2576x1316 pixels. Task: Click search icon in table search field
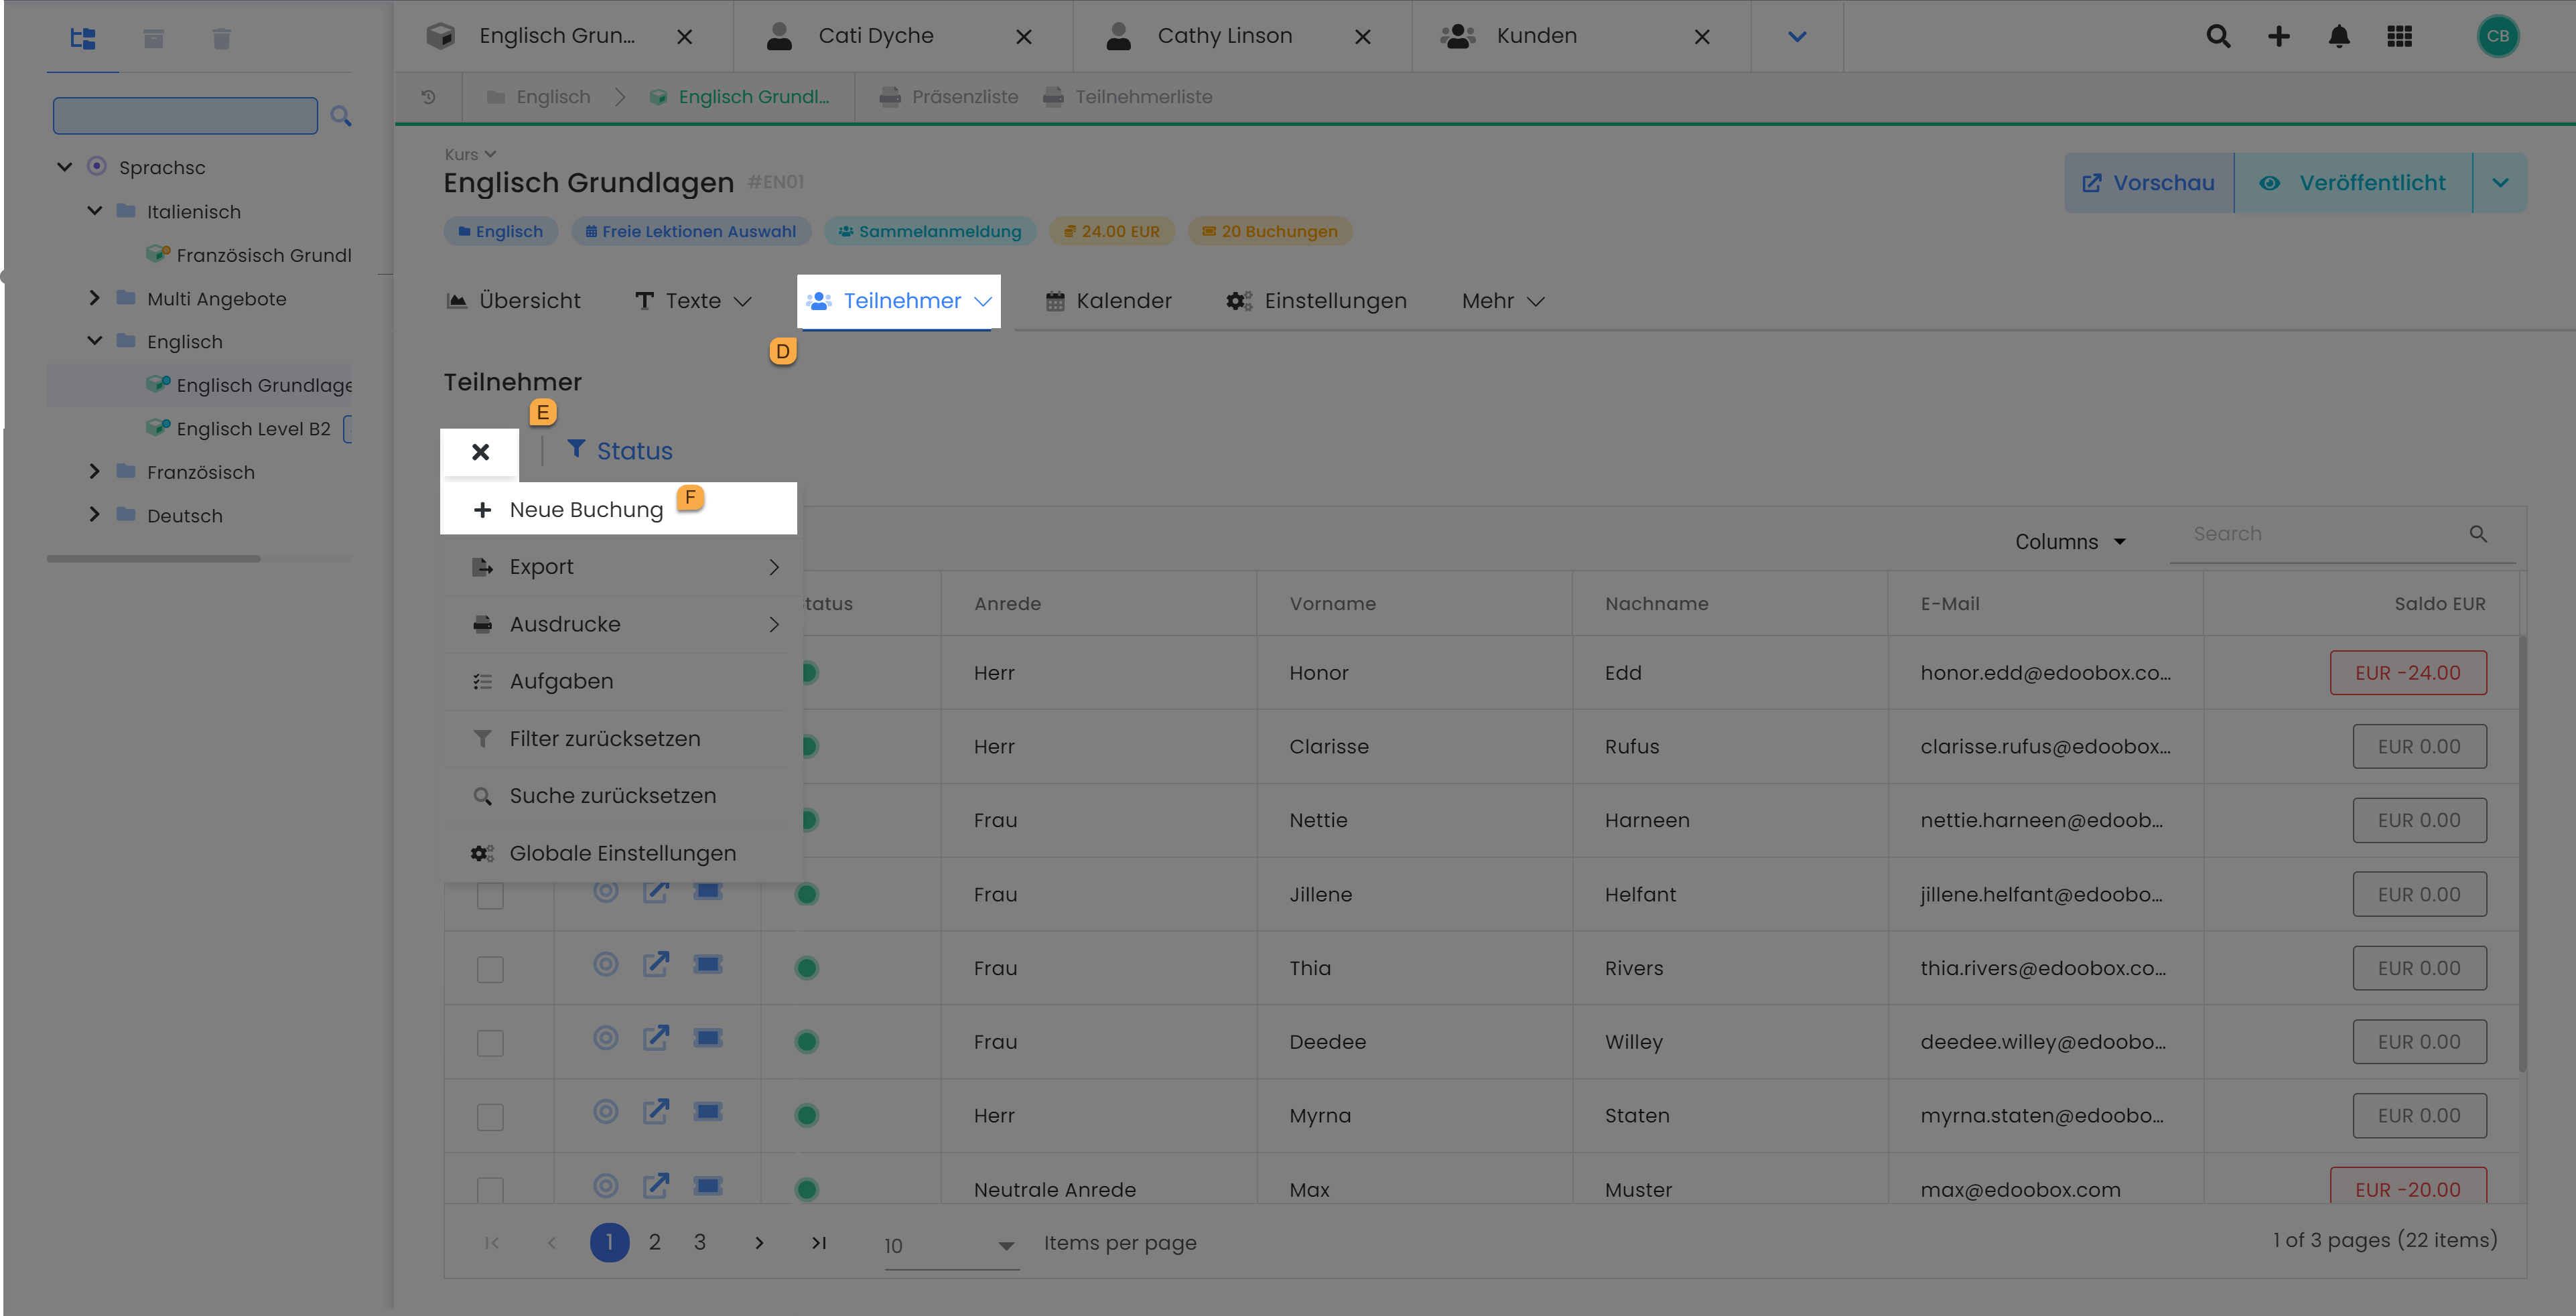(x=2478, y=534)
